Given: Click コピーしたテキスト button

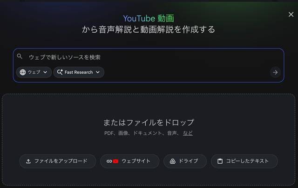Looking at the screenshot, I should click(x=244, y=161).
